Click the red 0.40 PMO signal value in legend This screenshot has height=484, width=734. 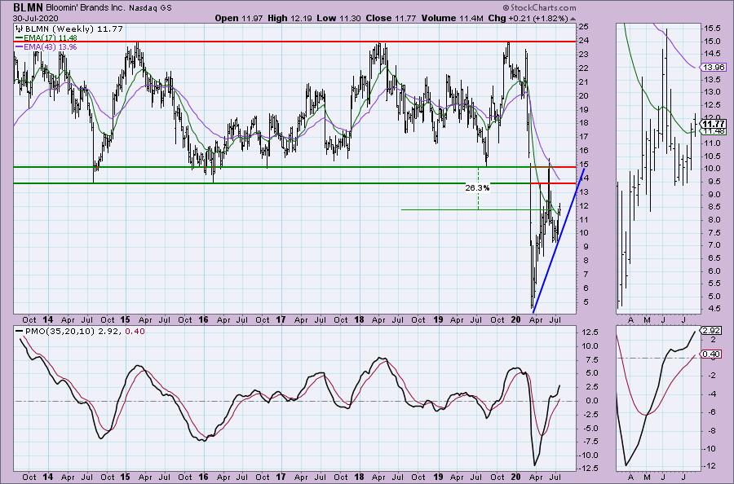tap(135, 331)
